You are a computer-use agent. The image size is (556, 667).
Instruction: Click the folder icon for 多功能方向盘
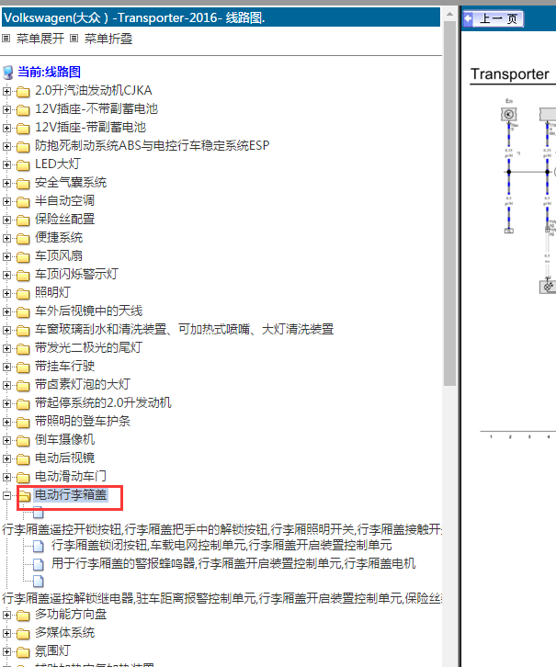pos(23,616)
